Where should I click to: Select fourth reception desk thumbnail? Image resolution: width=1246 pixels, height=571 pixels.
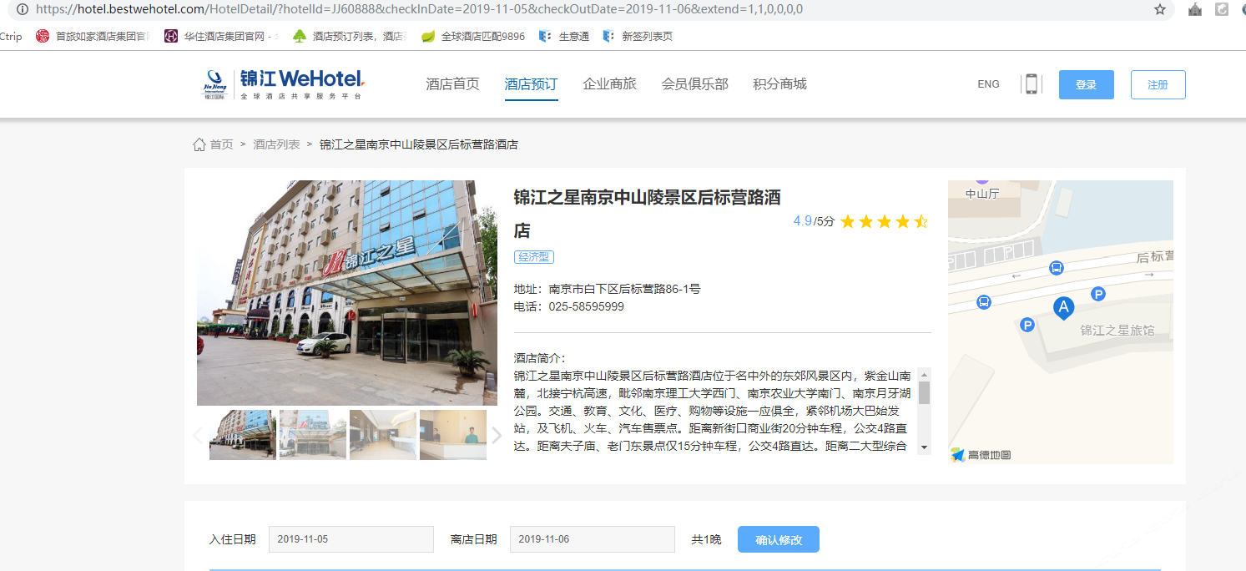453,435
